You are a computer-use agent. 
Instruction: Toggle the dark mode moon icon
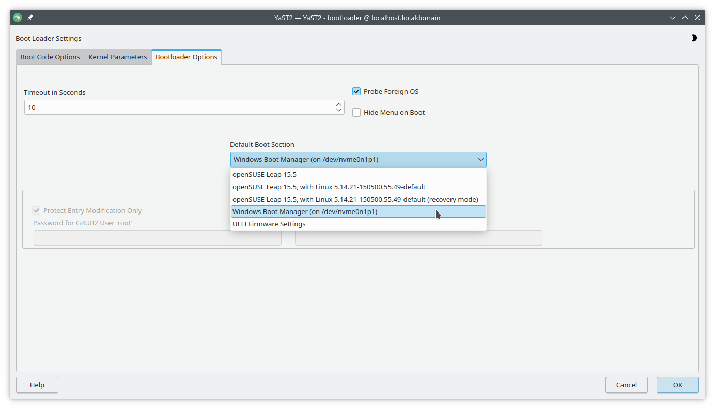694,38
